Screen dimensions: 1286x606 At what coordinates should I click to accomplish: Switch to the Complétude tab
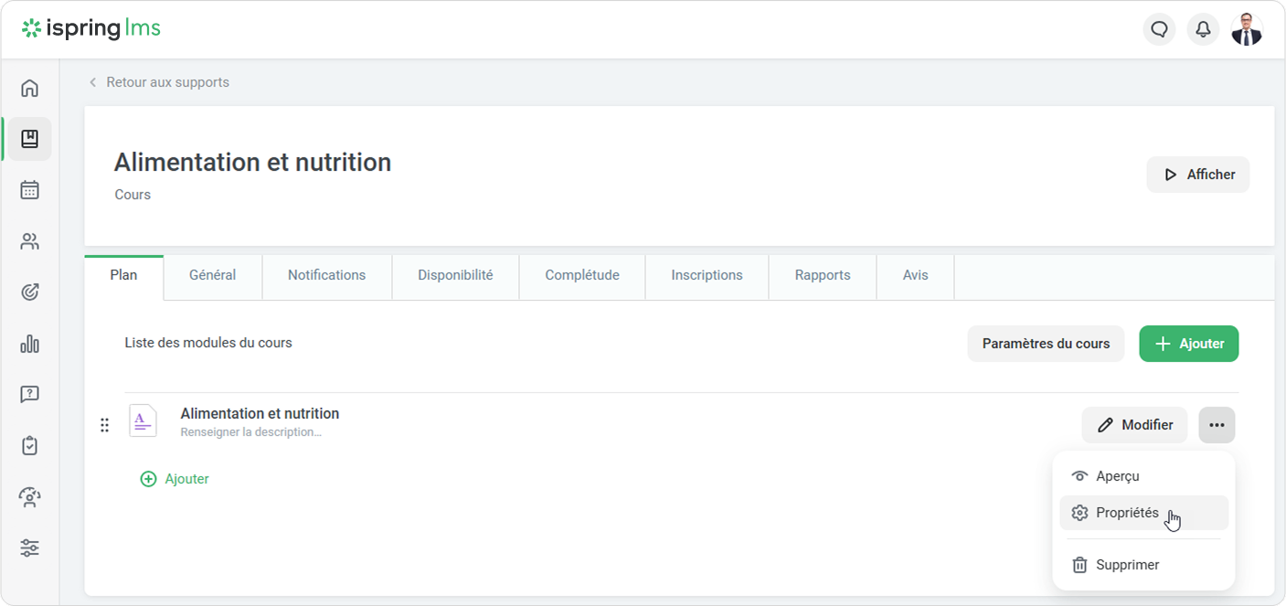(582, 275)
